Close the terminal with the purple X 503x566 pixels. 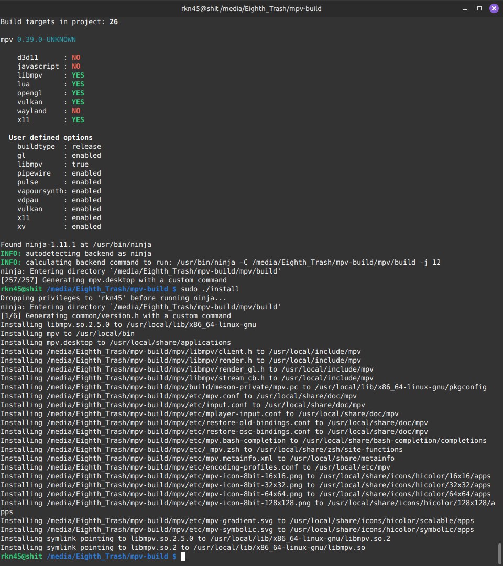(x=494, y=8)
